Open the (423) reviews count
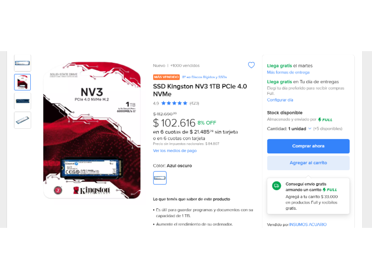The image size is (372, 279). (194, 103)
